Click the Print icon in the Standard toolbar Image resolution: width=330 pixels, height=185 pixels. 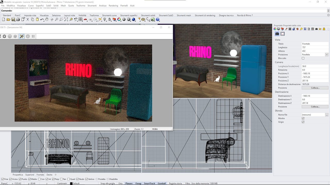point(18,19)
